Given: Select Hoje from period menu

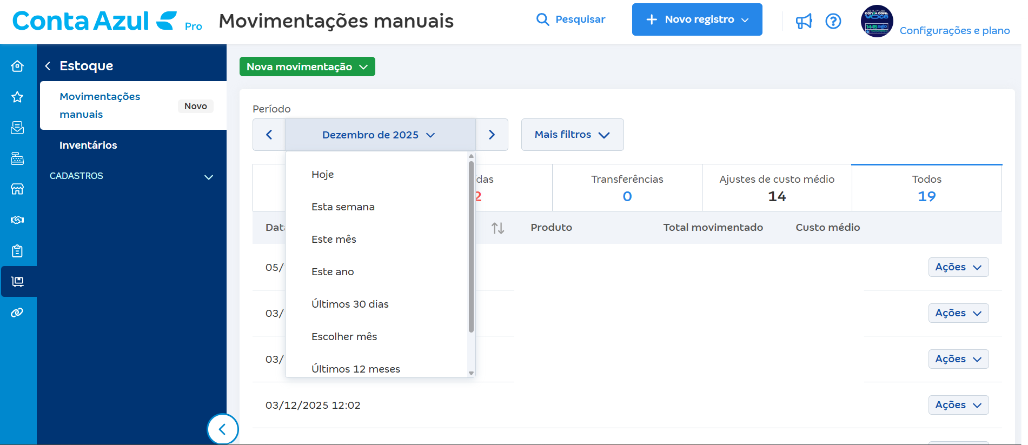Looking at the screenshot, I should tap(376, 174).
